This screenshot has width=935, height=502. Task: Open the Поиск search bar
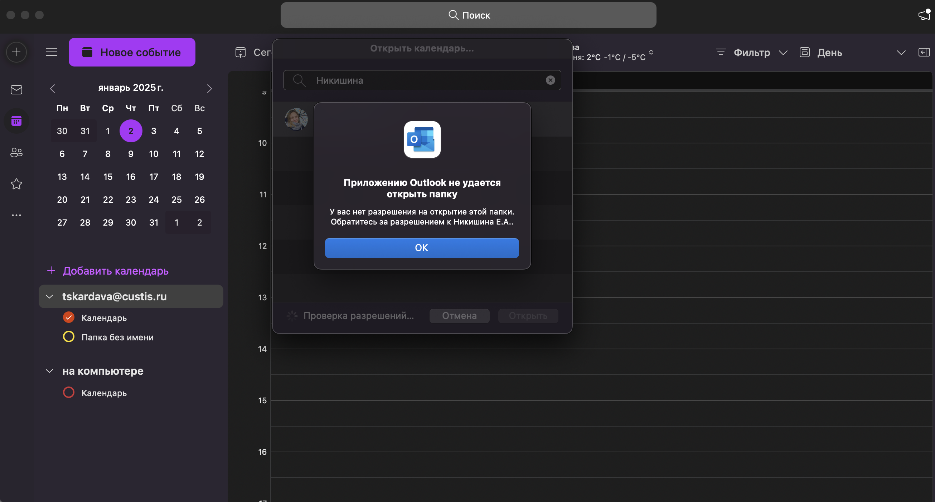(x=468, y=15)
